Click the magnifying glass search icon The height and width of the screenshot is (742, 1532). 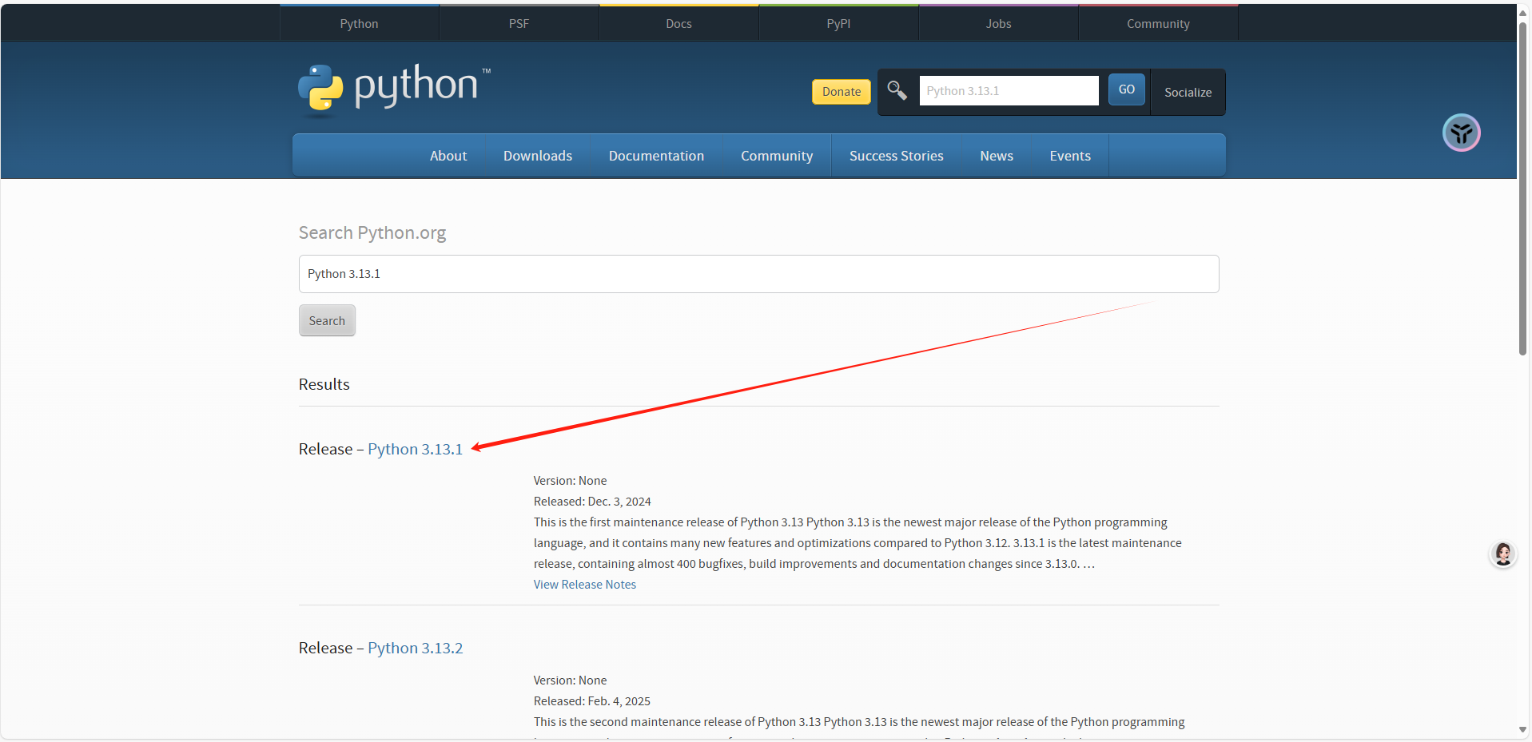coord(897,90)
